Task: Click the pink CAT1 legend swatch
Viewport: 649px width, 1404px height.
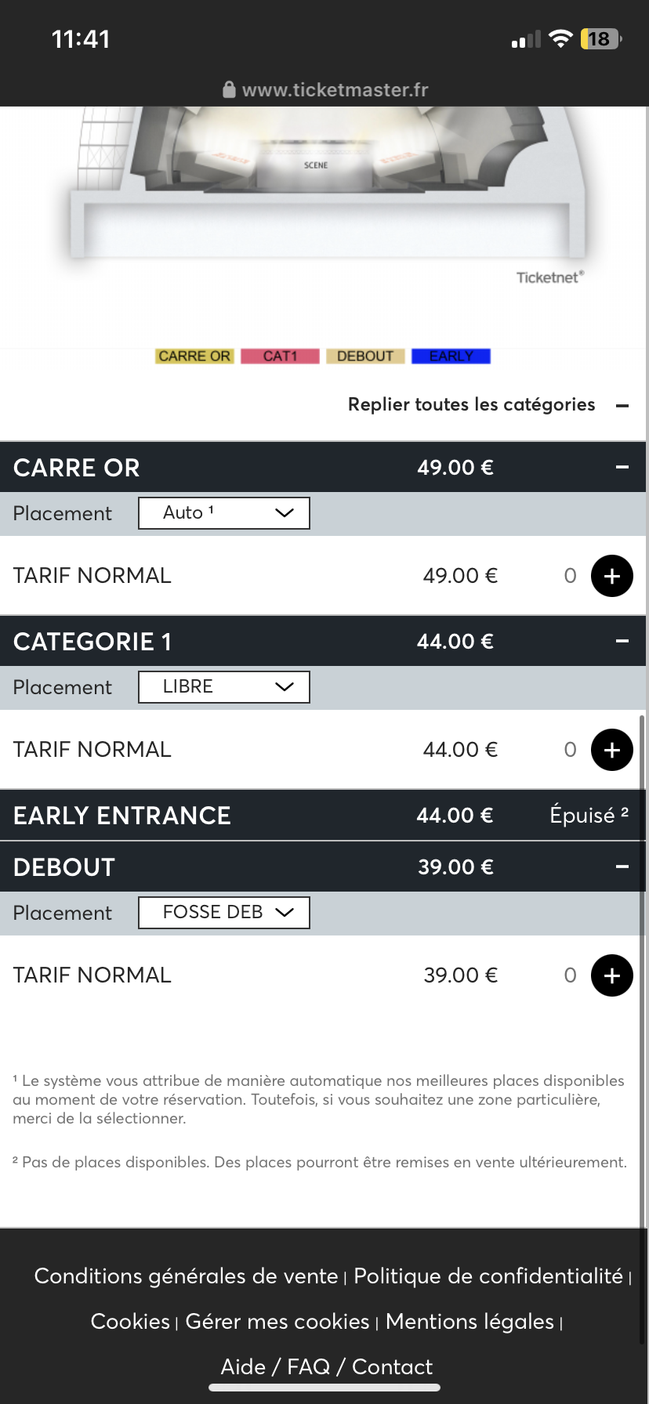Action: coord(280,356)
